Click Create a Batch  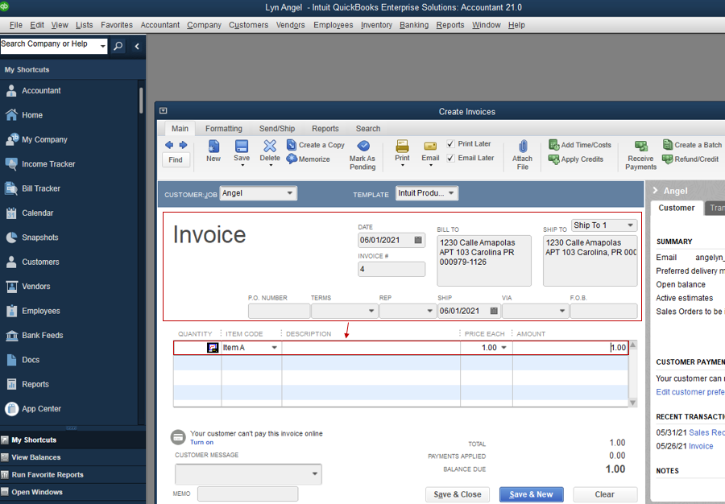(692, 145)
